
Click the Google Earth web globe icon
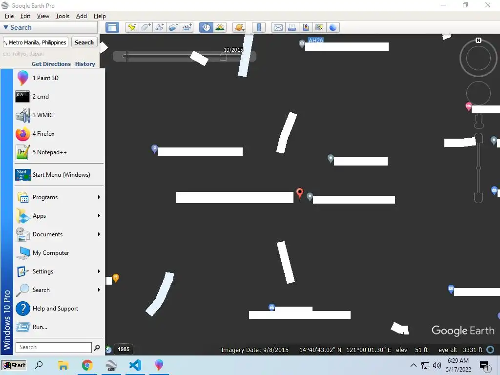pos(333,27)
